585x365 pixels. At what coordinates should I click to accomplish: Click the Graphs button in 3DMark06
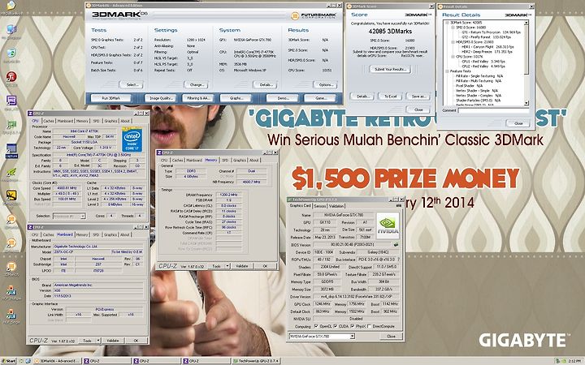tap(236, 98)
